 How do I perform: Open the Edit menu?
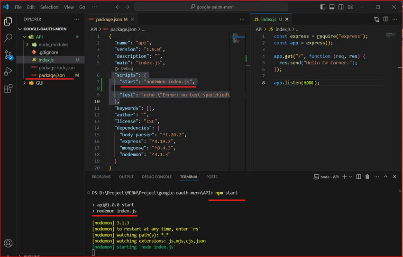pos(31,7)
